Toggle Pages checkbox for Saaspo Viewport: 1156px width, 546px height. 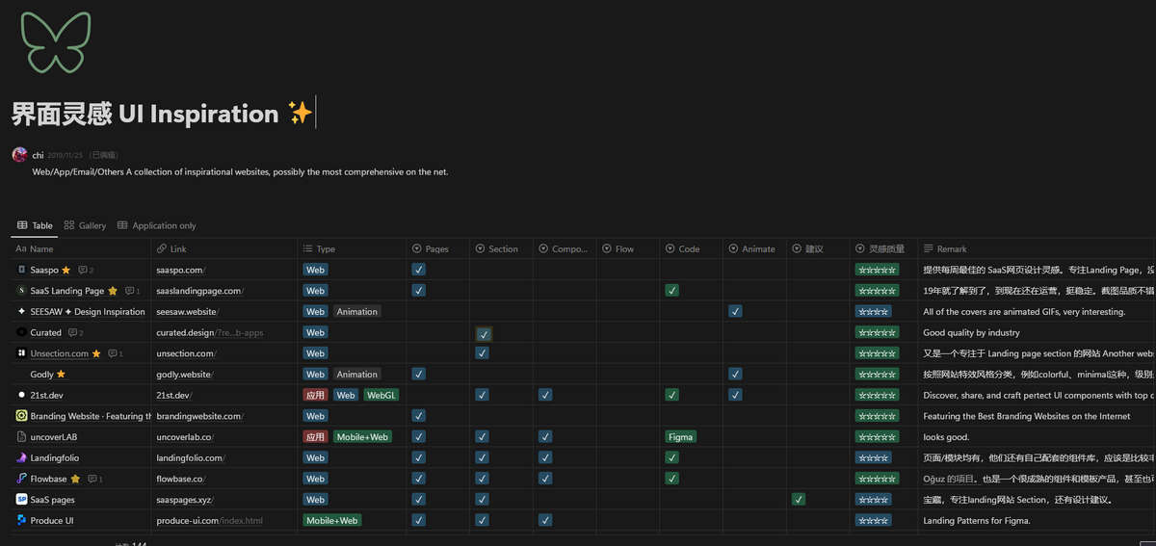(418, 270)
